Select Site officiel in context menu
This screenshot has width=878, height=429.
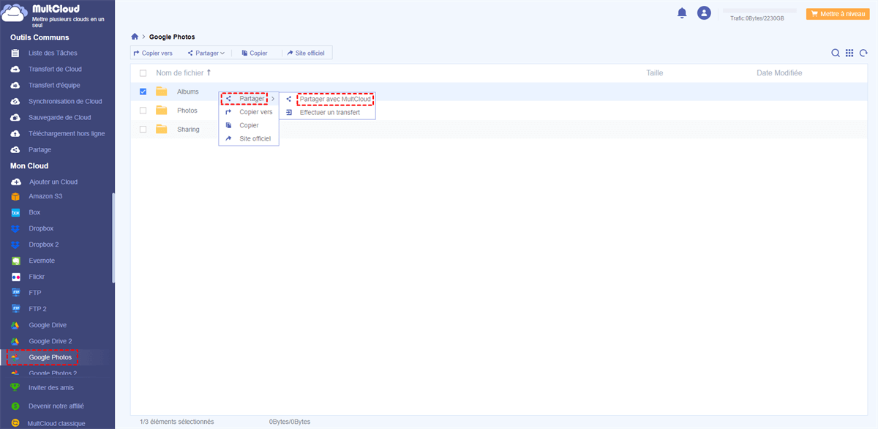pos(249,138)
